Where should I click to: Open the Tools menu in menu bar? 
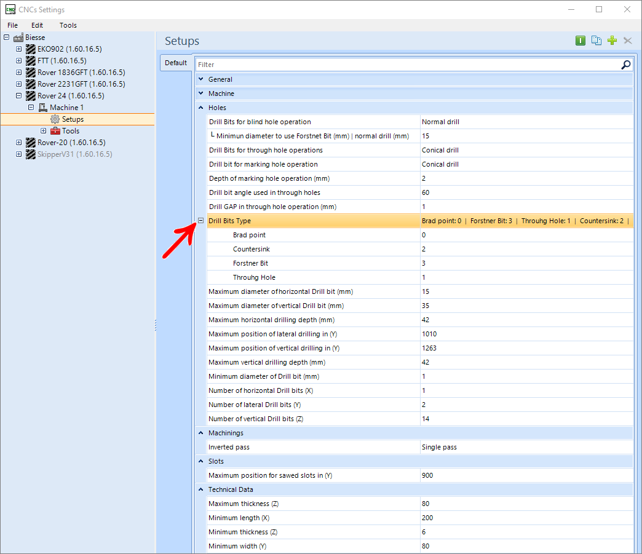(x=68, y=25)
